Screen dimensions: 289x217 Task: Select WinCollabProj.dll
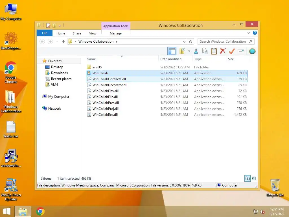[167, 109]
